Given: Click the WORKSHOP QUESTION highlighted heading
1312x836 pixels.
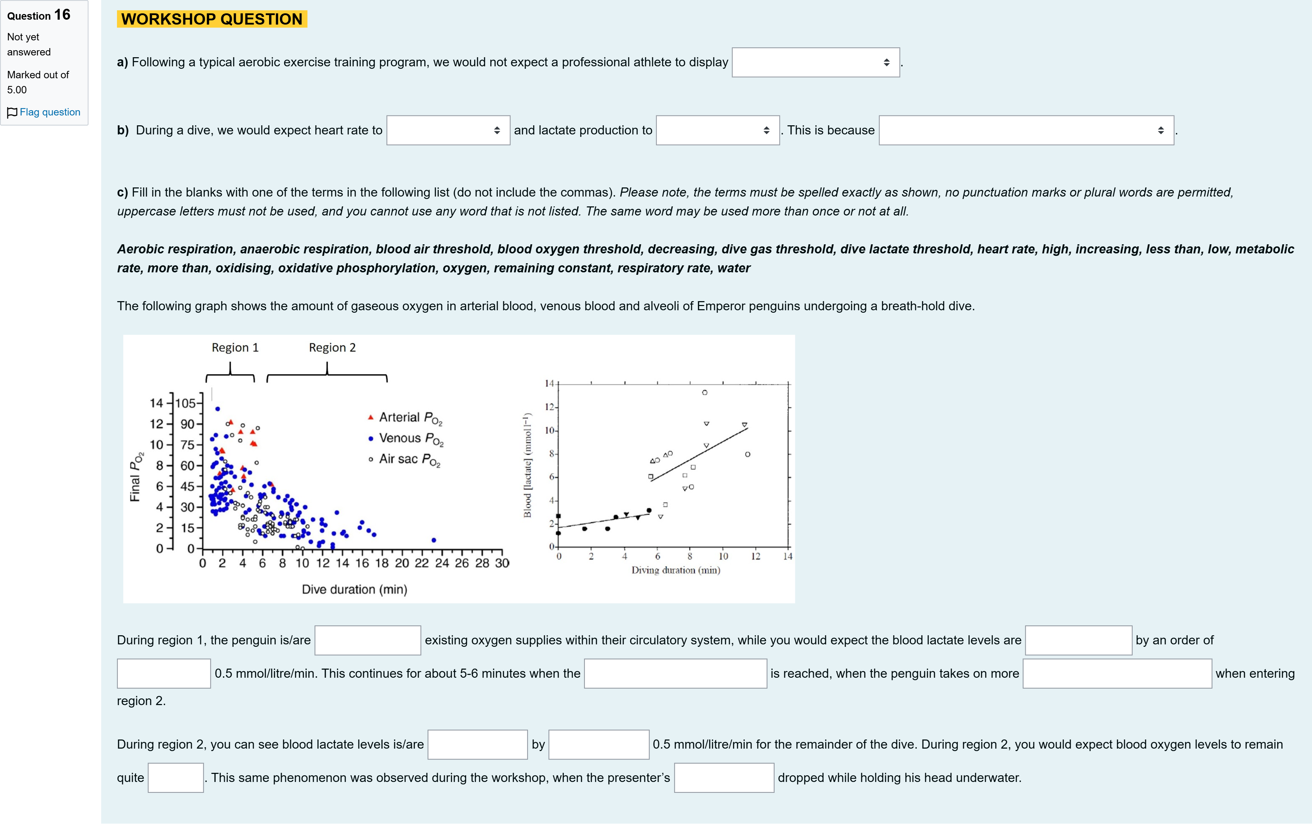Looking at the screenshot, I should point(212,19).
